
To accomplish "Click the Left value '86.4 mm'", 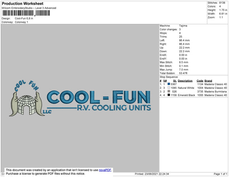I will (184, 40).
